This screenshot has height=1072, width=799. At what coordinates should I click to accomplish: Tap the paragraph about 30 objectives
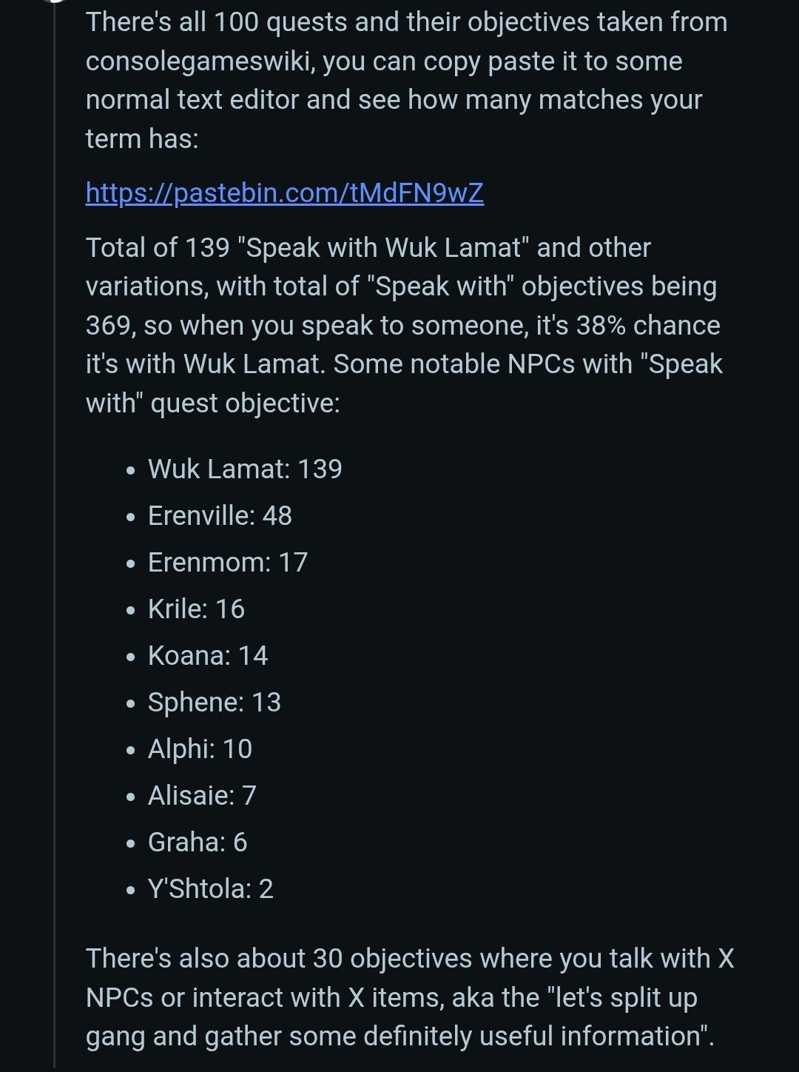pyautogui.click(x=410, y=996)
